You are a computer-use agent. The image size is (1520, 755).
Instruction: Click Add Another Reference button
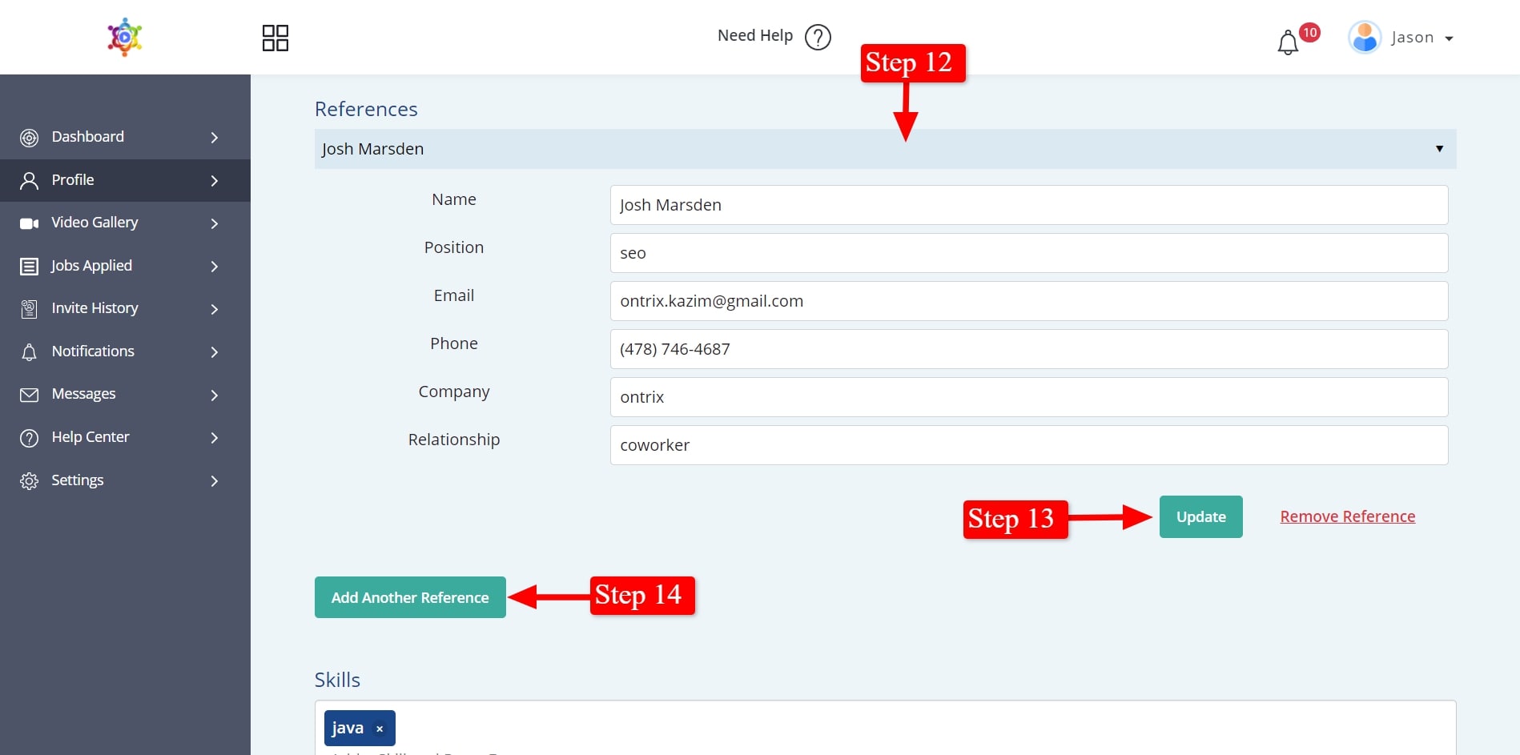pos(410,597)
